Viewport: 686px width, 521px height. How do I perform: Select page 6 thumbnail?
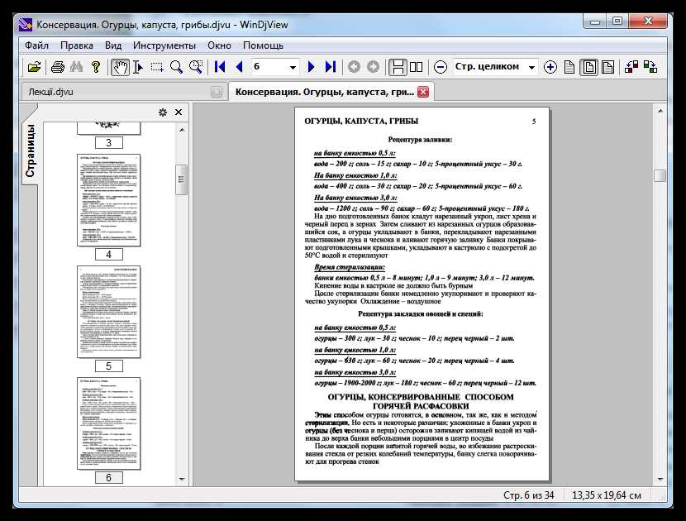coord(109,423)
